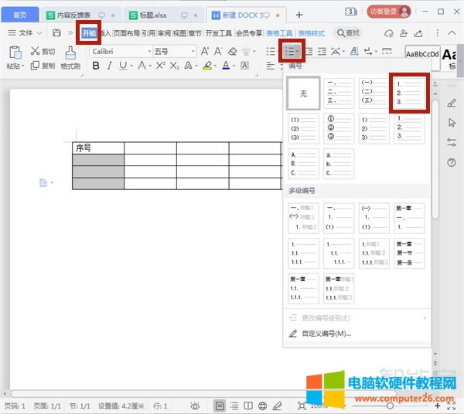Click the bullet list icon
This screenshot has width=464, height=414.
[271, 52]
